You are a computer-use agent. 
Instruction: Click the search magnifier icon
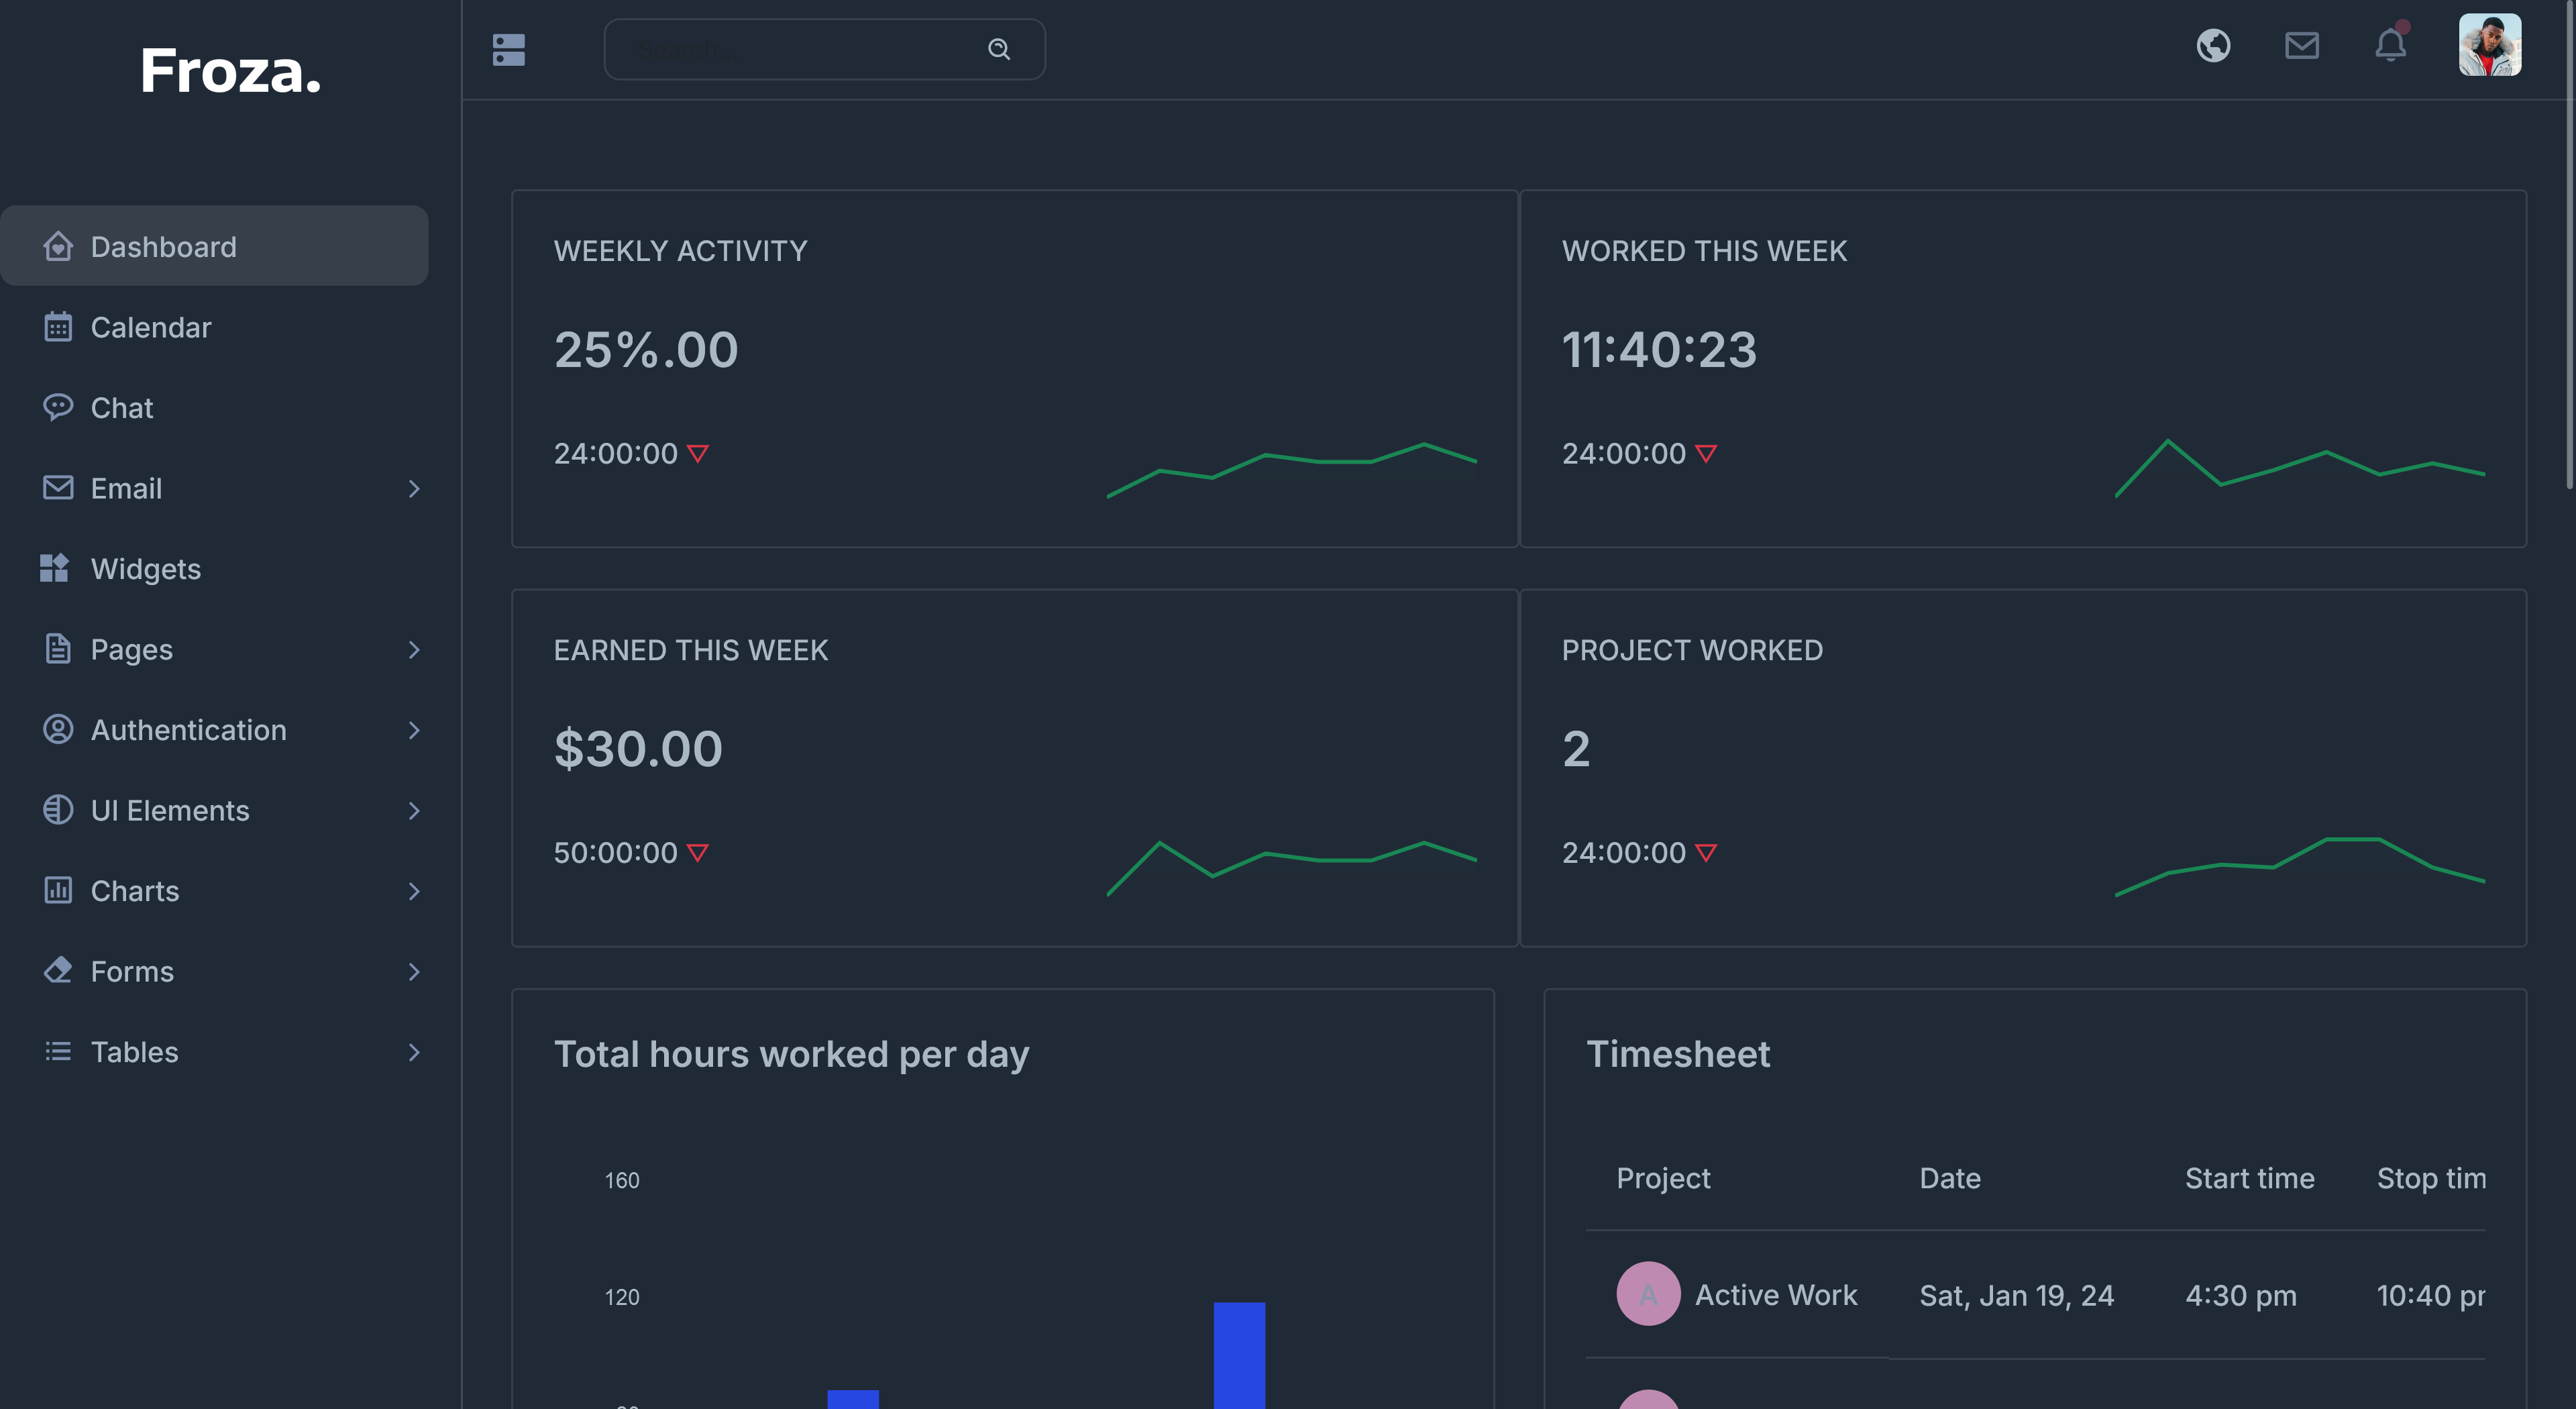(999, 48)
